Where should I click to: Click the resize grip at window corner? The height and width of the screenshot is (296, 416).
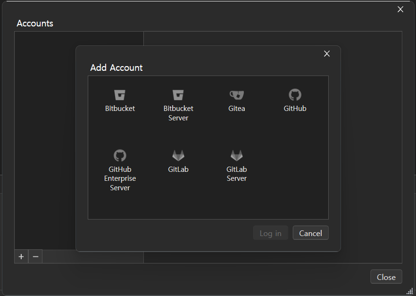coord(410,291)
